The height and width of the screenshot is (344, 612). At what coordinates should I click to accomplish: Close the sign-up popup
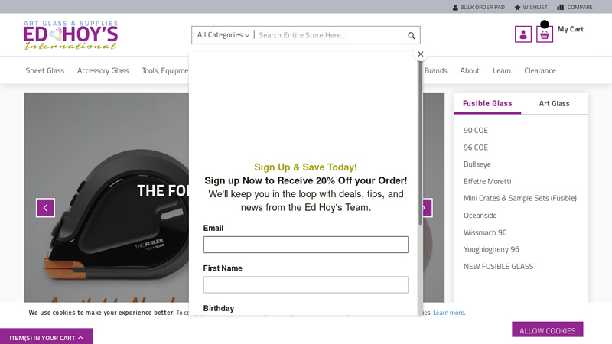coord(420,54)
